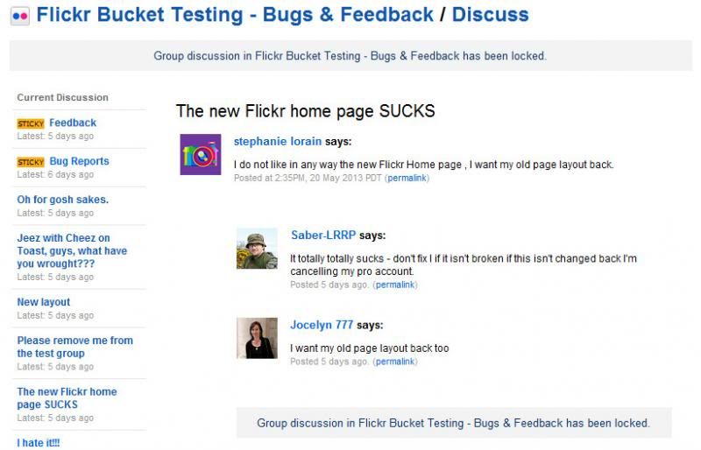
Task: Open 'Oh for gosh sakes.' discussion
Action: tap(62, 200)
